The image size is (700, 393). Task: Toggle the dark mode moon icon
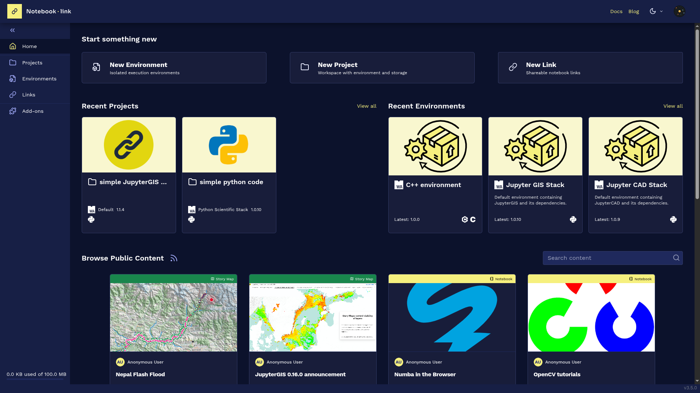coord(653,11)
